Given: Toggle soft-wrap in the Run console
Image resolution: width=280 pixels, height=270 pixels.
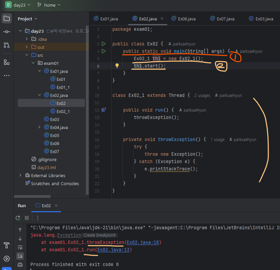Looking at the screenshot, I should pos(20,247).
